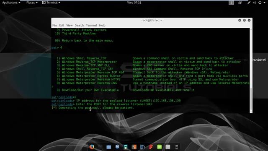This screenshot has width=268, height=151.
Task: Open the clock showing Wed 07:31
Action: [134, 3]
